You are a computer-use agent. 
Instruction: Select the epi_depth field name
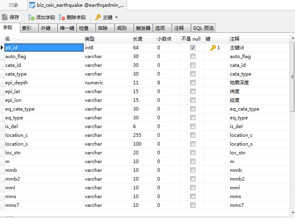pyautogui.click(x=16, y=83)
